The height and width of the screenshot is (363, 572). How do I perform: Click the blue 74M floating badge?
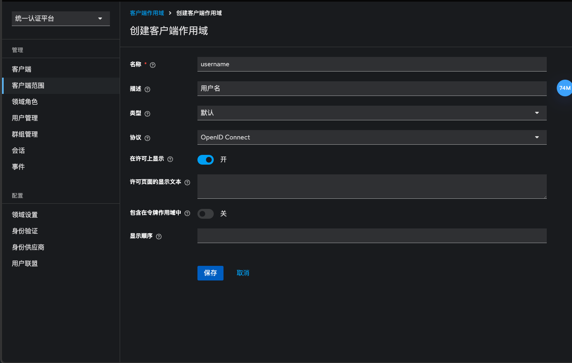click(564, 88)
